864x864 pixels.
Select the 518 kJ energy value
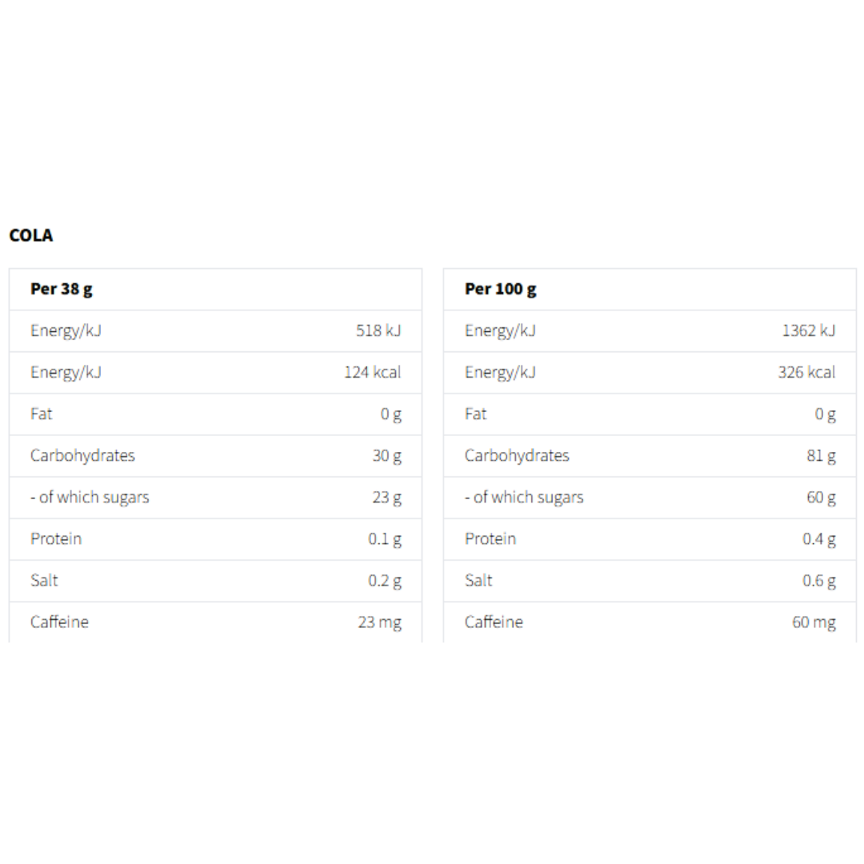pos(378,330)
